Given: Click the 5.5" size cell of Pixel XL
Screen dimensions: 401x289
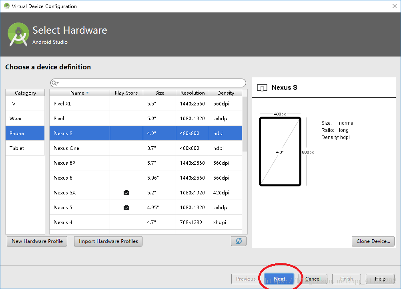Looking at the screenshot, I should 160,104.
